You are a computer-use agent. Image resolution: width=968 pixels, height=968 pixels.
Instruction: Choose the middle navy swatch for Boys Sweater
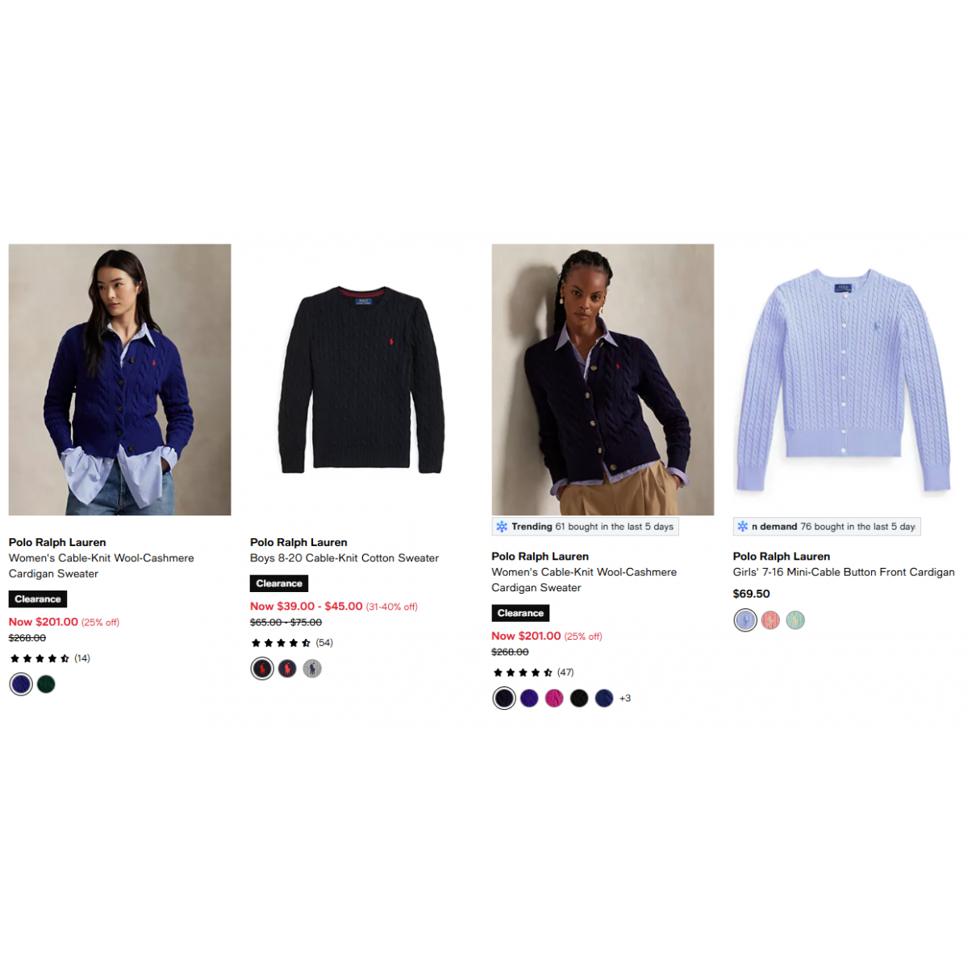pos(287,669)
